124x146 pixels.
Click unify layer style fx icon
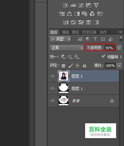[77, 57]
